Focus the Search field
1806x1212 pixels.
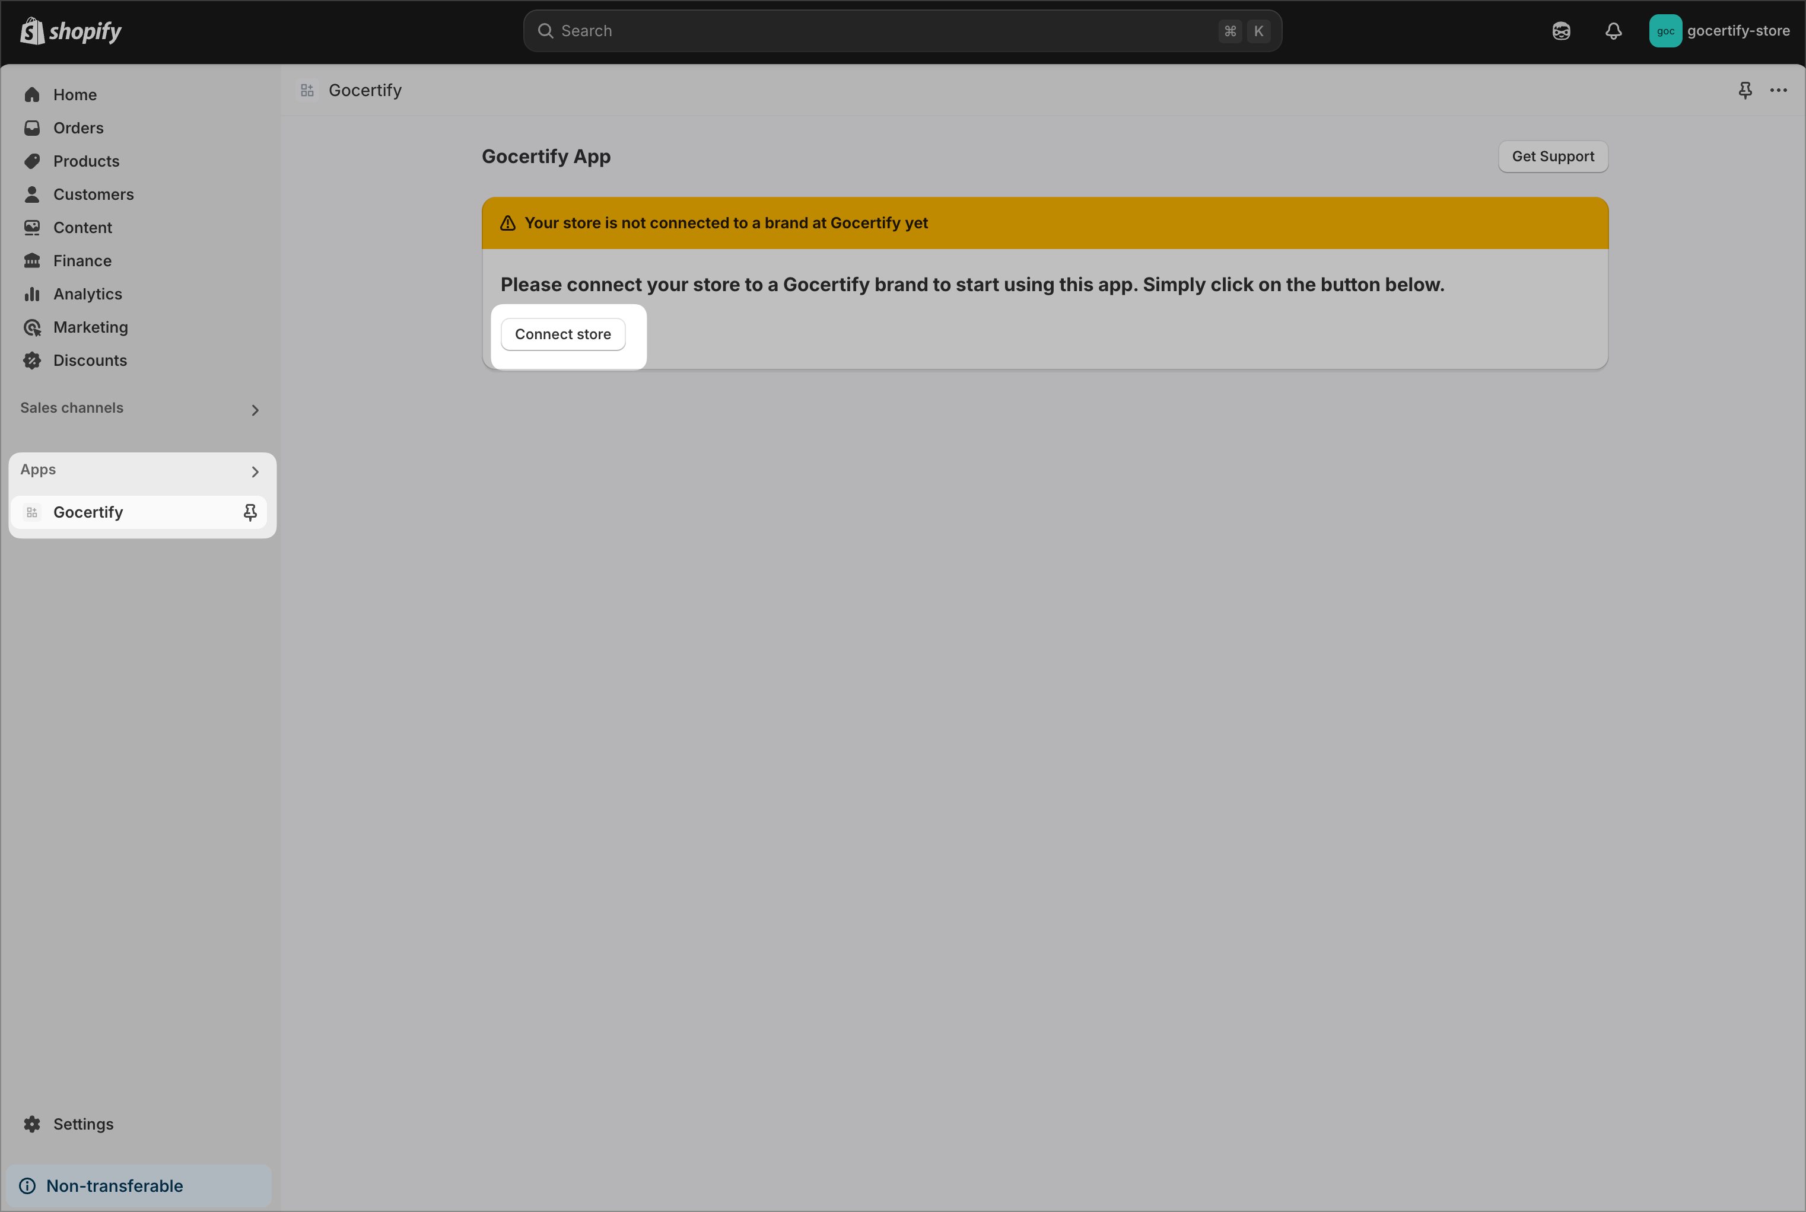coord(882,31)
